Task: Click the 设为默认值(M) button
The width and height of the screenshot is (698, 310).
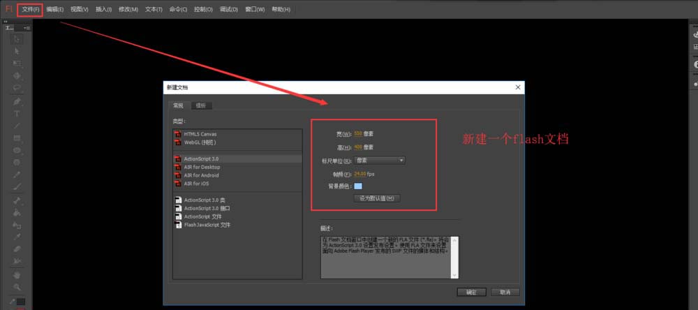Action: coord(377,198)
